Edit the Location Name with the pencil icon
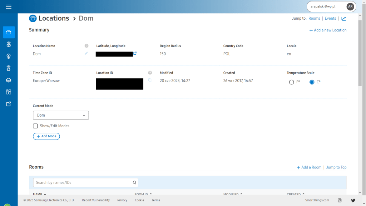Image resolution: width=366 pixels, height=206 pixels. pyautogui.click(x=86, y=54)
